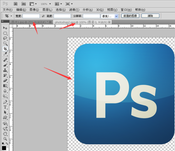The image size is (175, 151).
Task: Launch Mini Bridge with Mb icon
Action: (x=24, y=4)
